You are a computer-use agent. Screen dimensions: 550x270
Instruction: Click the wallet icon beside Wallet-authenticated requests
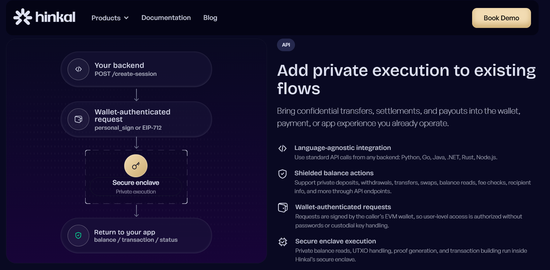283,207
